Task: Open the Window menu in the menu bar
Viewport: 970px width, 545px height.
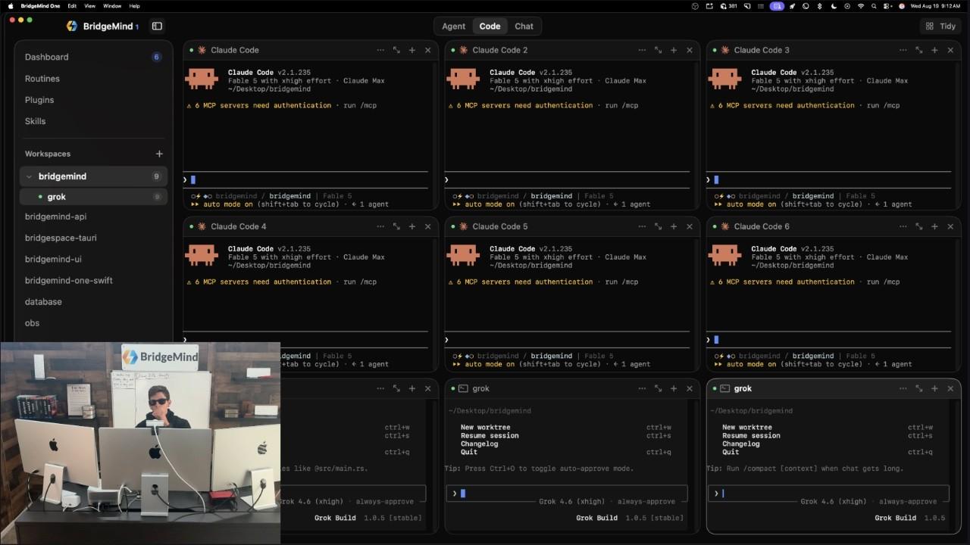Action: tap(112, 6)
